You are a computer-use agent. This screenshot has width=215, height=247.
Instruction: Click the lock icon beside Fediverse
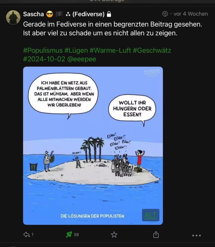109,14
